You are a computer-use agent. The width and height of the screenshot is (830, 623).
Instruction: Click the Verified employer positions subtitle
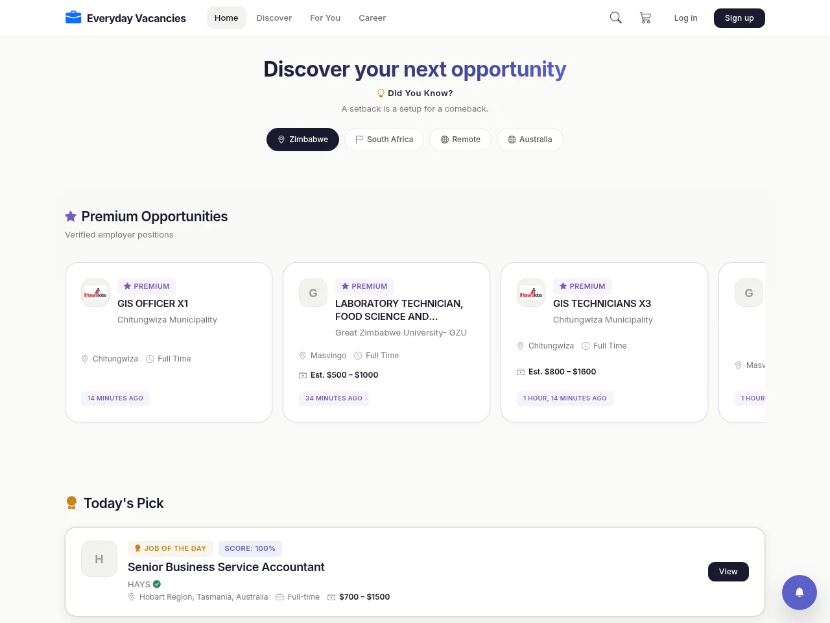click(119, 235)
